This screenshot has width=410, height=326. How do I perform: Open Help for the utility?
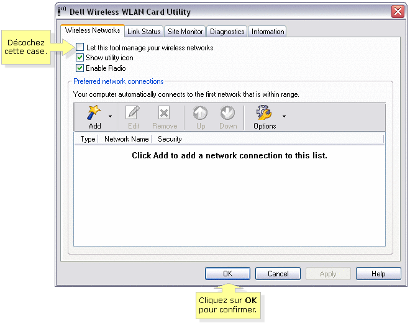click(378, 273)
